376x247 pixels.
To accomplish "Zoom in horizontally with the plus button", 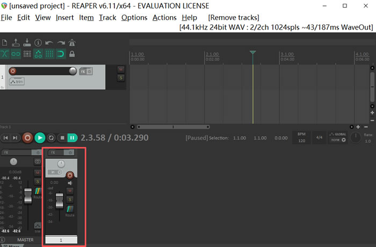I will [358, 127].
